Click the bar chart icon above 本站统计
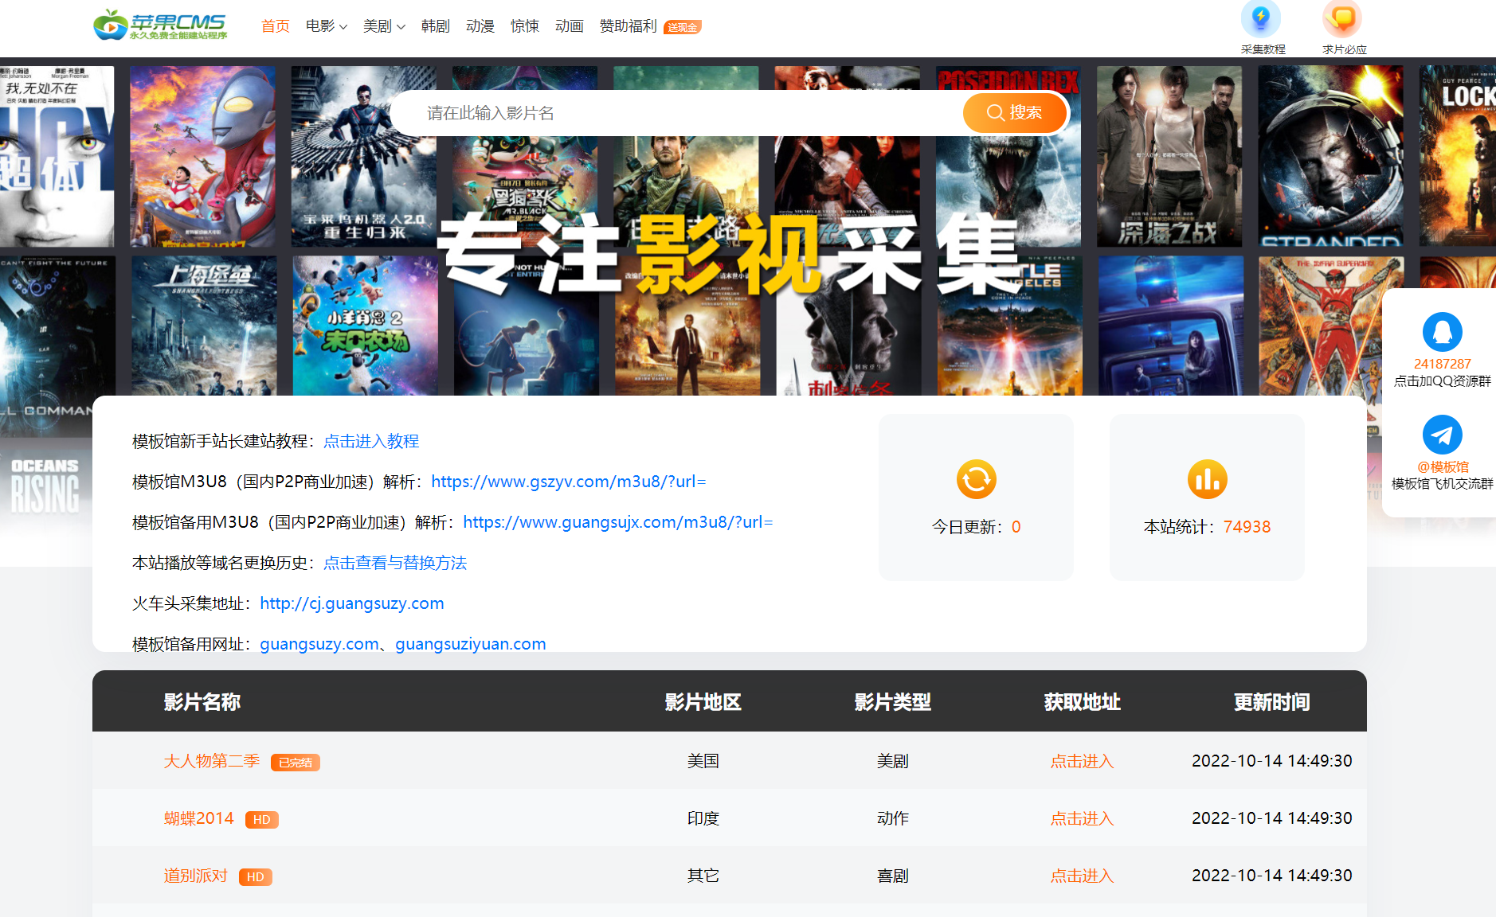Image resolution: width=1496 pixels, height=917 pixels. pyautogui.click(x=1207, y=479)
